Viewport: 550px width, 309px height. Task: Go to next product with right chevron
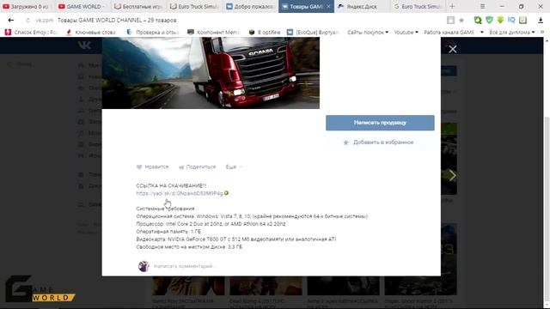click(x=453, y=175)
